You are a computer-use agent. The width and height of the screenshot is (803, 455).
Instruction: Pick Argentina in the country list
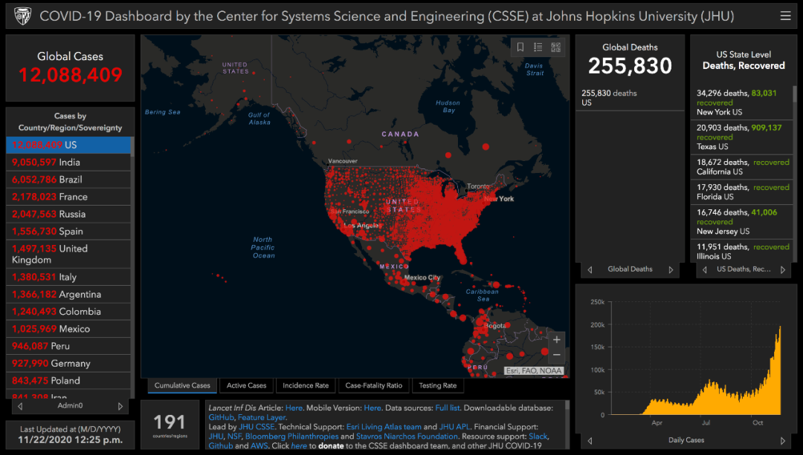point(68,295)
